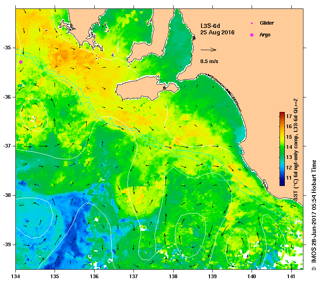Click the Argo legend circle symbol

click(252, 35)
